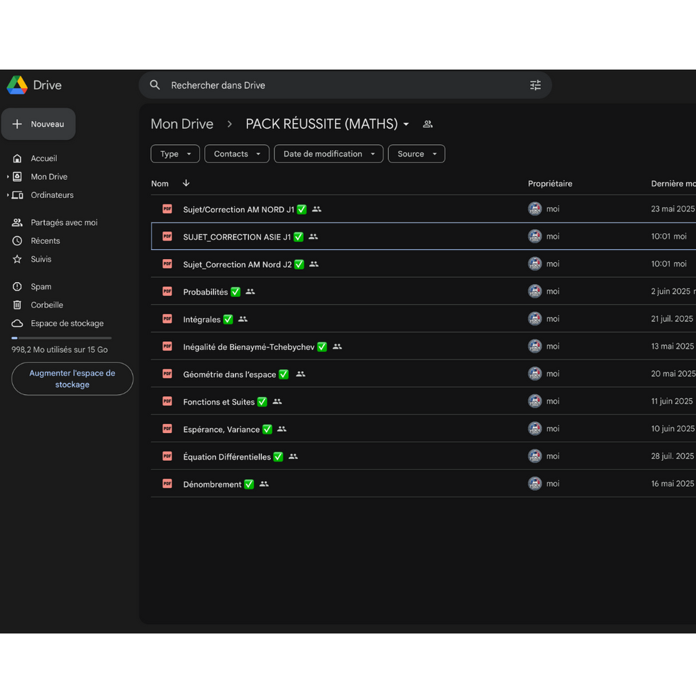Click the PDF icon of Probabilités file
The image size is (696, 696).
[x=167, y=292]
